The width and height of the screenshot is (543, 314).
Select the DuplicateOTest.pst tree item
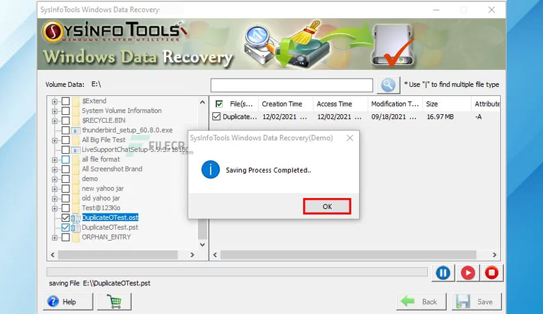click(110, 228)
